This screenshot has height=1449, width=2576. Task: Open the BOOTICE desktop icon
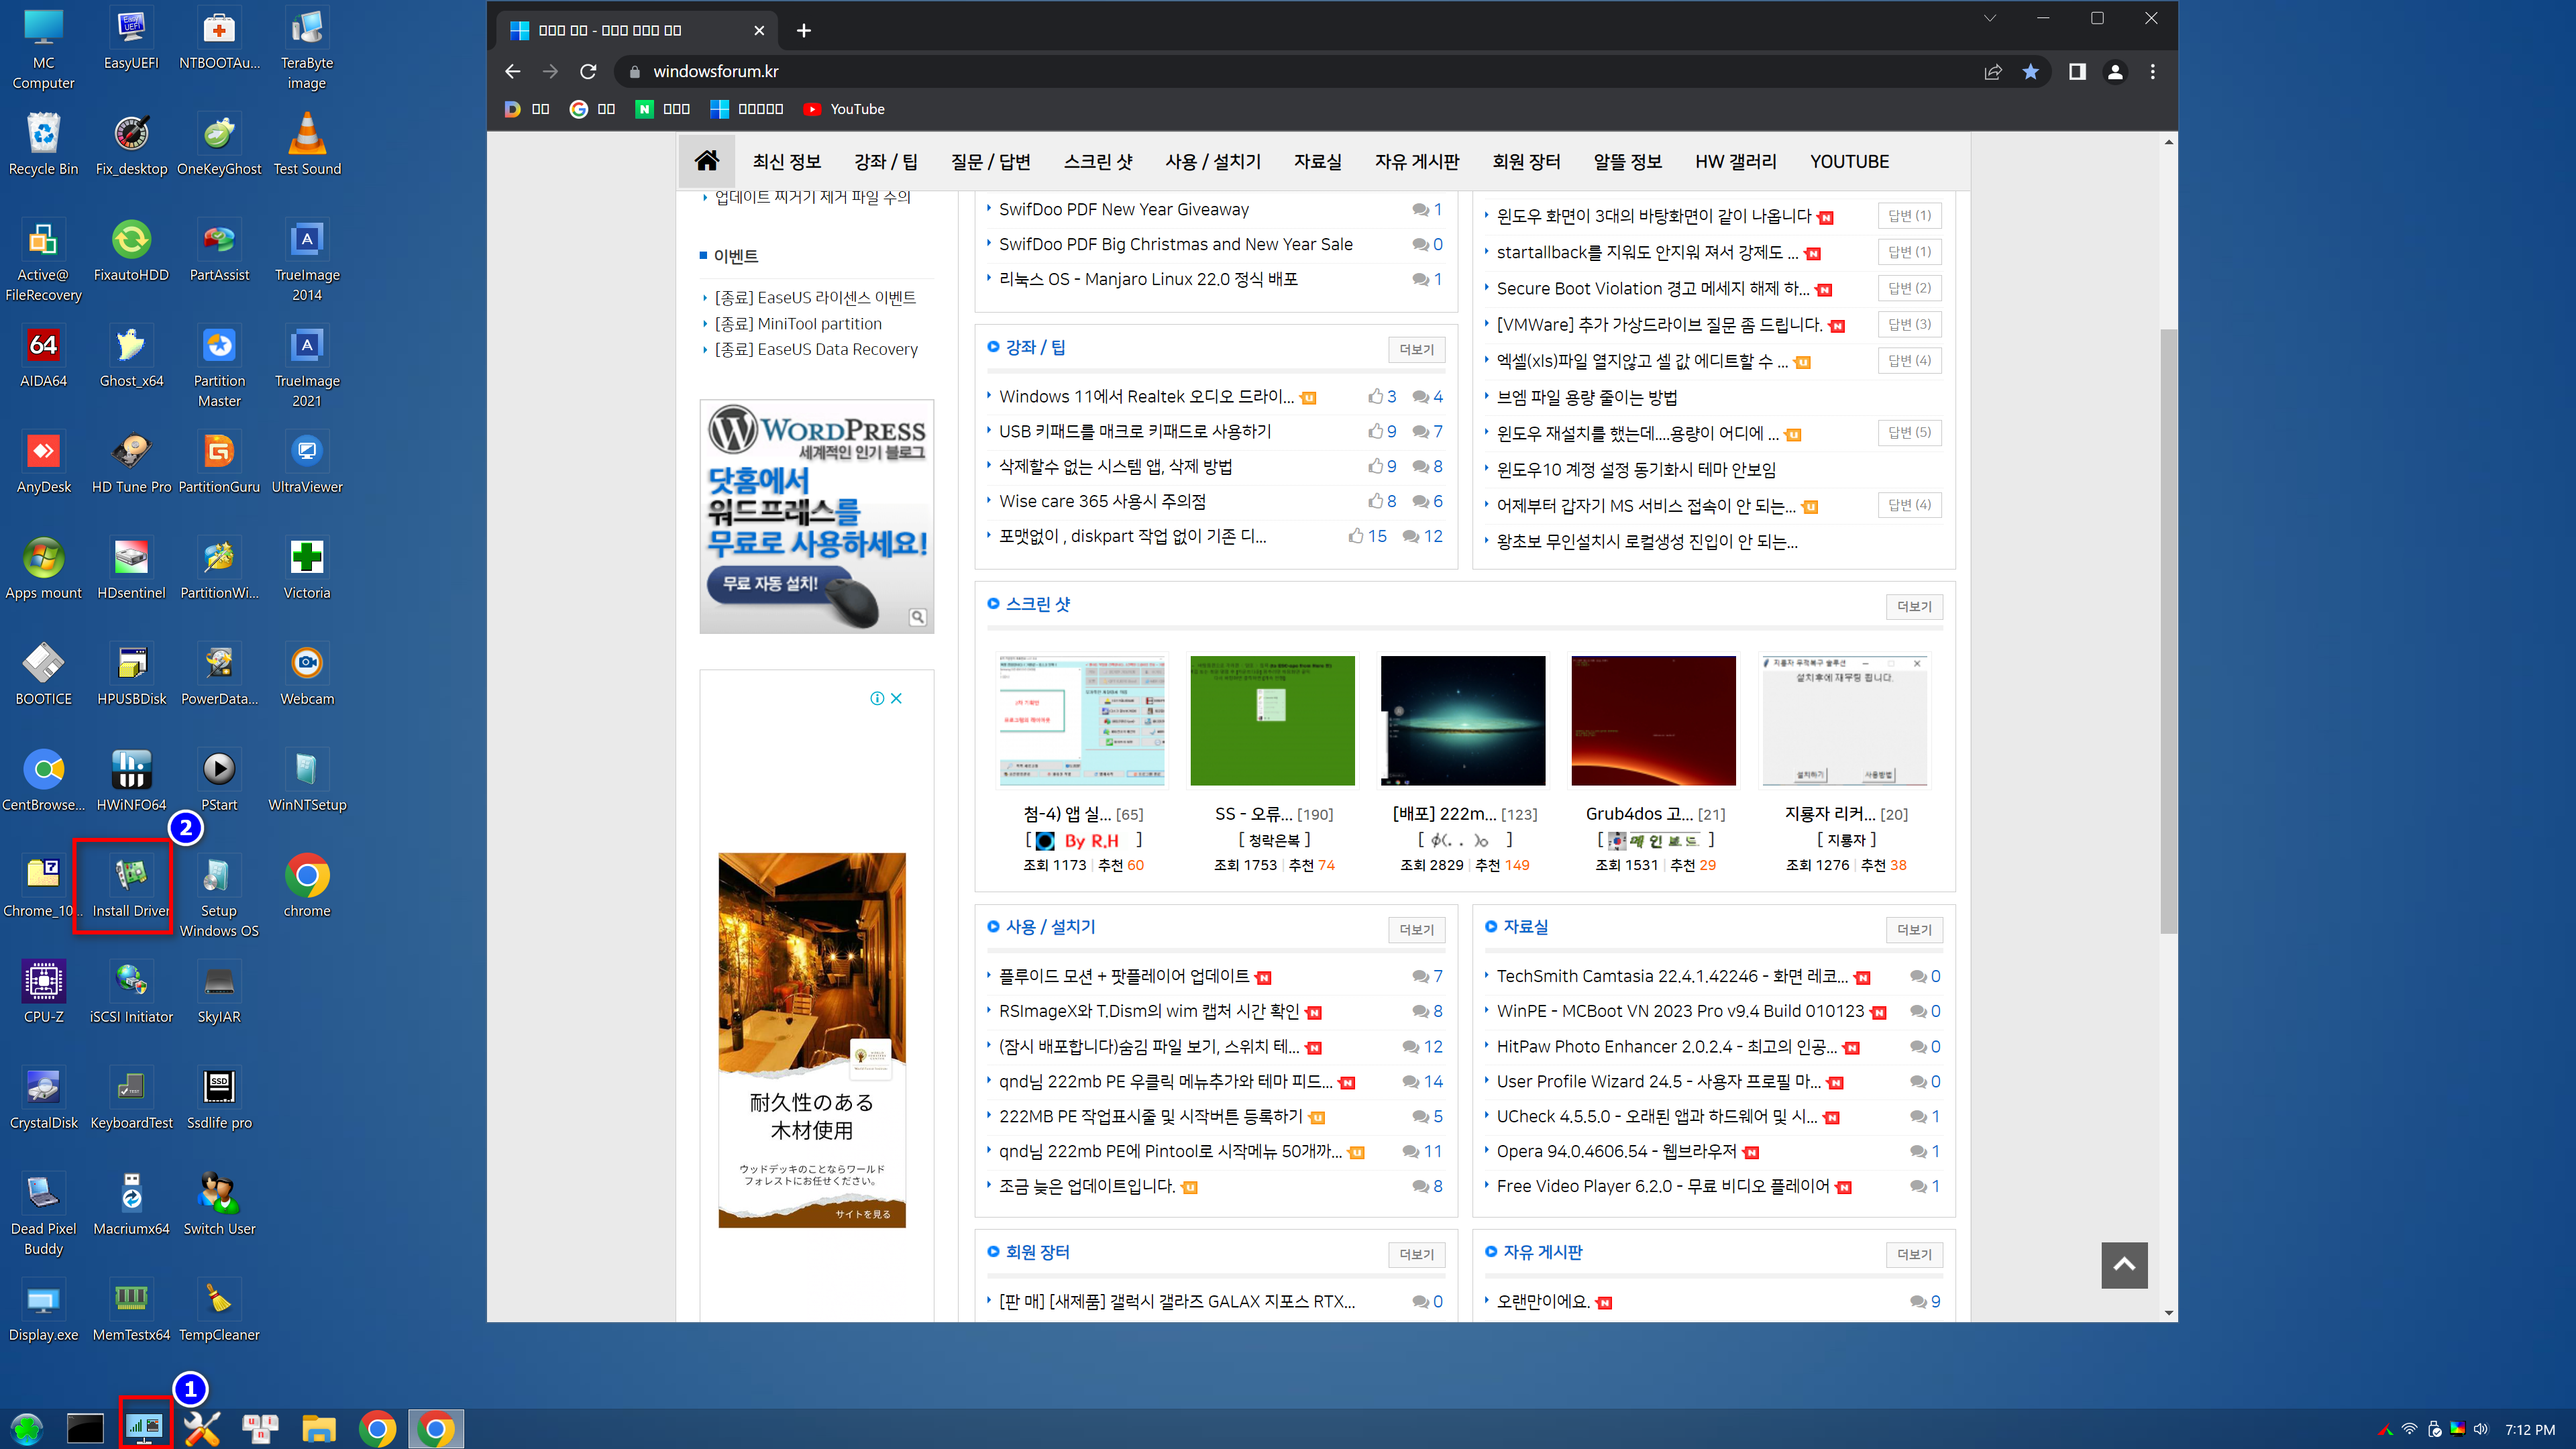[43, 676]
